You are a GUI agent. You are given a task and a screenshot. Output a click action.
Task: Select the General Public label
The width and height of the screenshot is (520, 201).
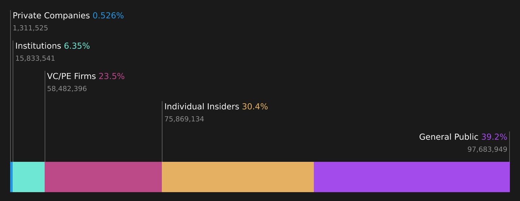[449, 137]
